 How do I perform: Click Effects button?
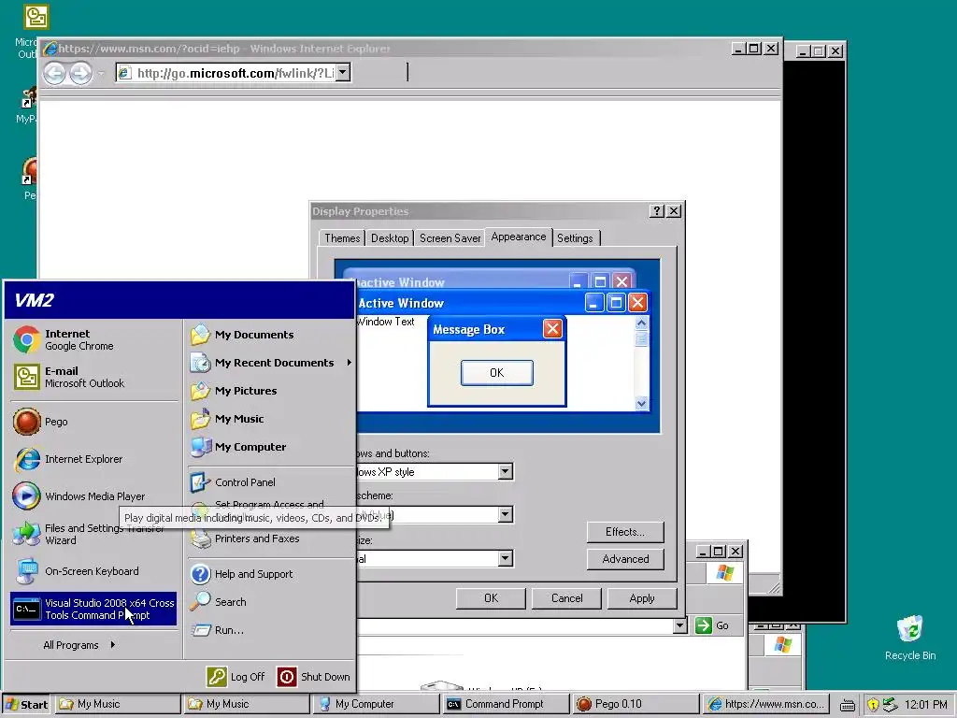click(x=625, y=532)
